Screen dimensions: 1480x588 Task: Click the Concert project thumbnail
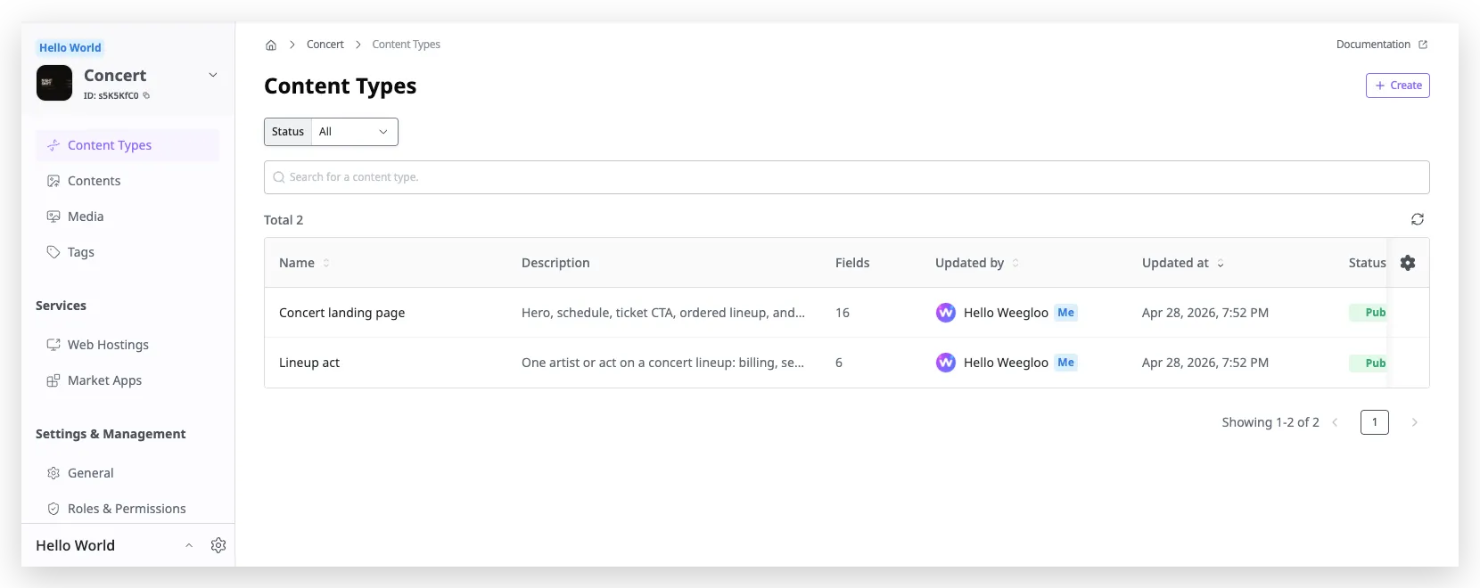click(x=54, y=83)
